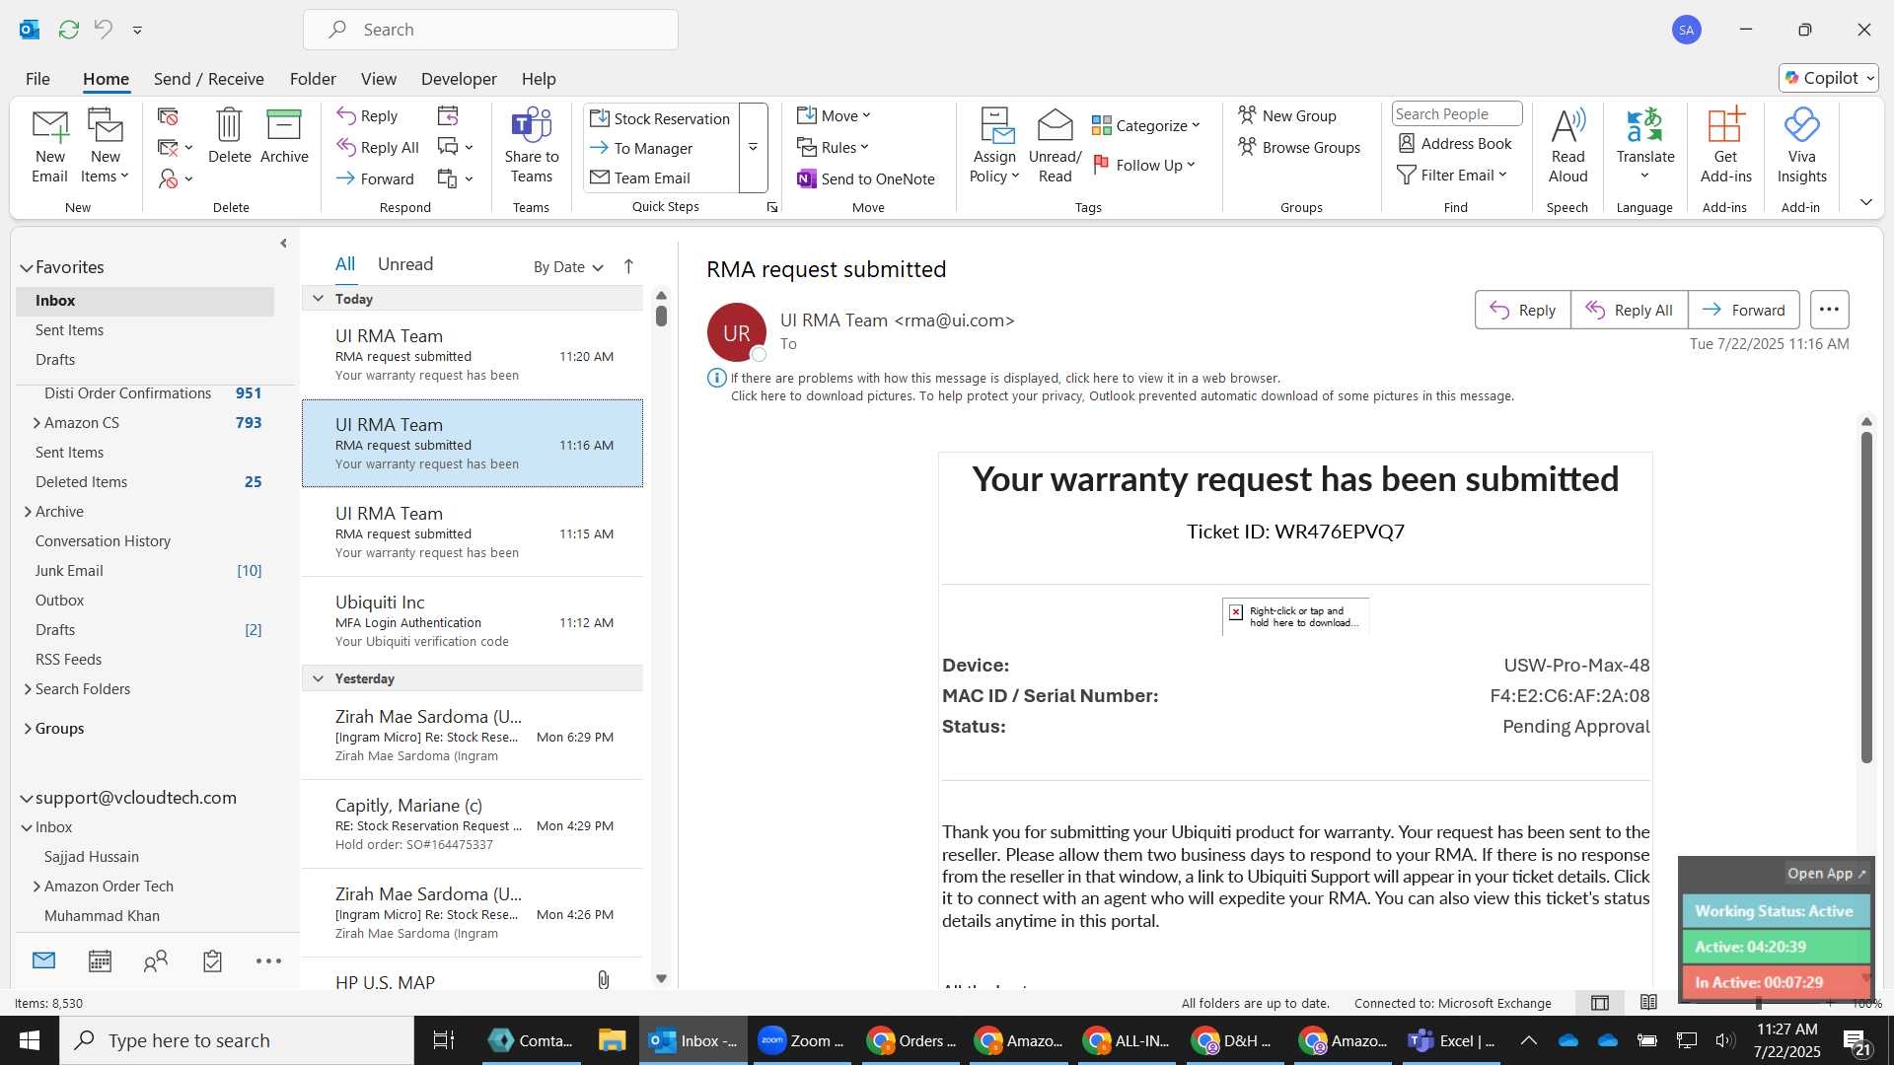Click the Meeting reply icon in Respond group
Image resolution: width=1894 pixels, height=1065 pixels.
(448, 116)
